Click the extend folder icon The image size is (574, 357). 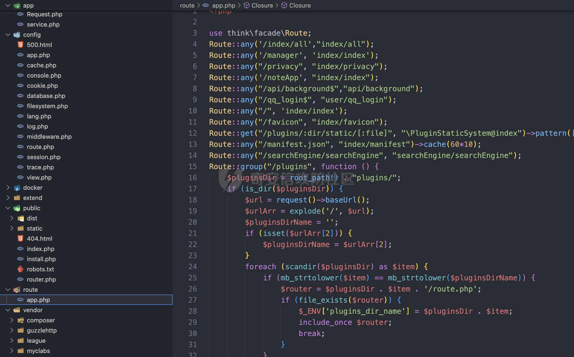click(x=17, y=198)
